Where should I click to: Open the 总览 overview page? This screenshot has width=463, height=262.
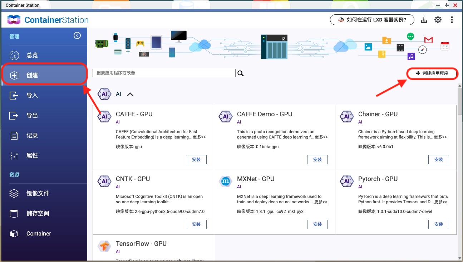click(44, 55)
